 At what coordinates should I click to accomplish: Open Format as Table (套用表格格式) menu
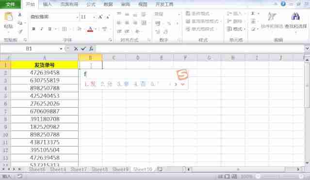tap(203, 21)
